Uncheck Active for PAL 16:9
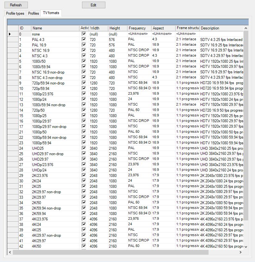 click(84, 45)
